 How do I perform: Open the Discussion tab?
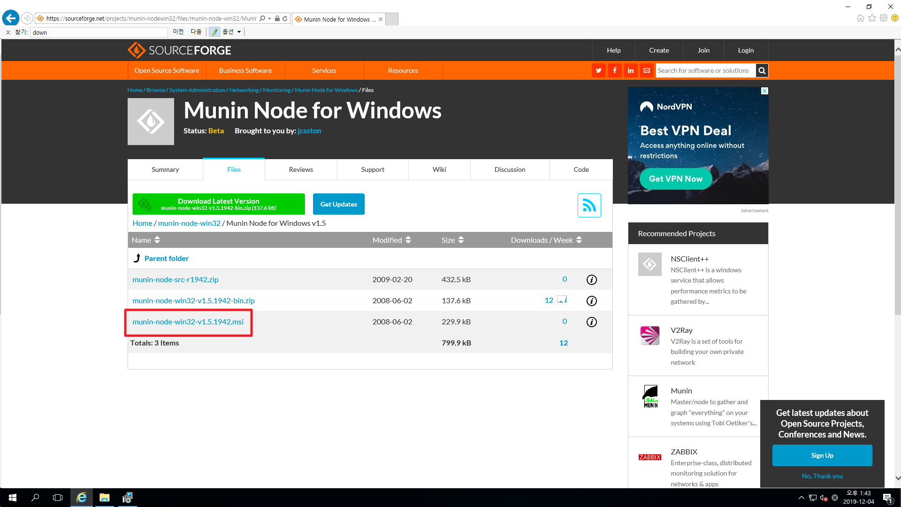[x=510, y=169]
